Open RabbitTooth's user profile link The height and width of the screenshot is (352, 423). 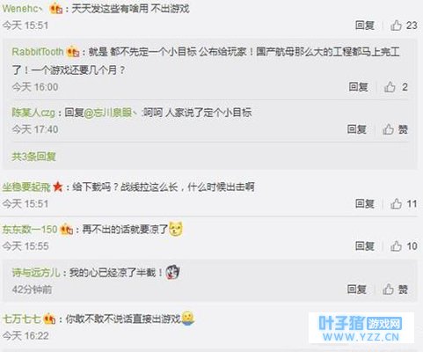pyautogui.click(x=38, y=52)
